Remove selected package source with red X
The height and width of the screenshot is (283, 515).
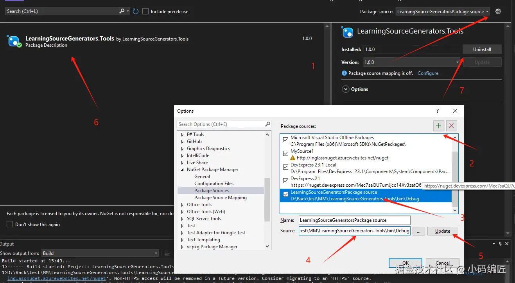click(x=452, y=126)
